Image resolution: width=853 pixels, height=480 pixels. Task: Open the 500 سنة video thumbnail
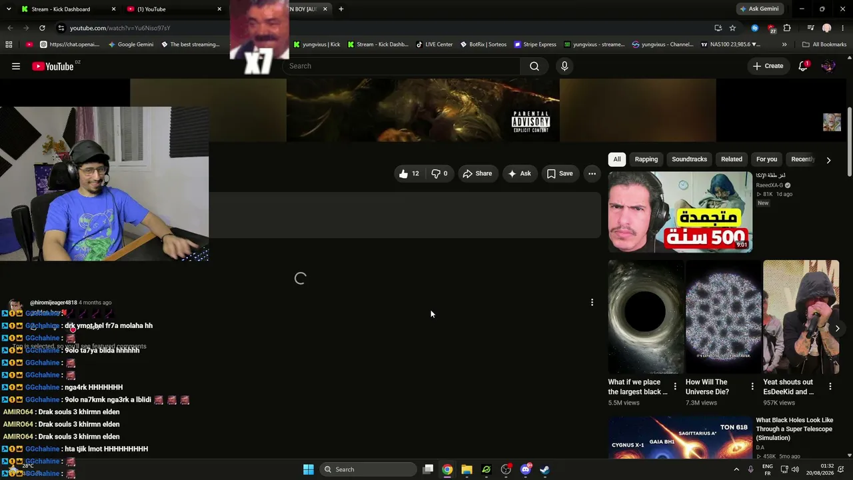[x=680, y=212]
